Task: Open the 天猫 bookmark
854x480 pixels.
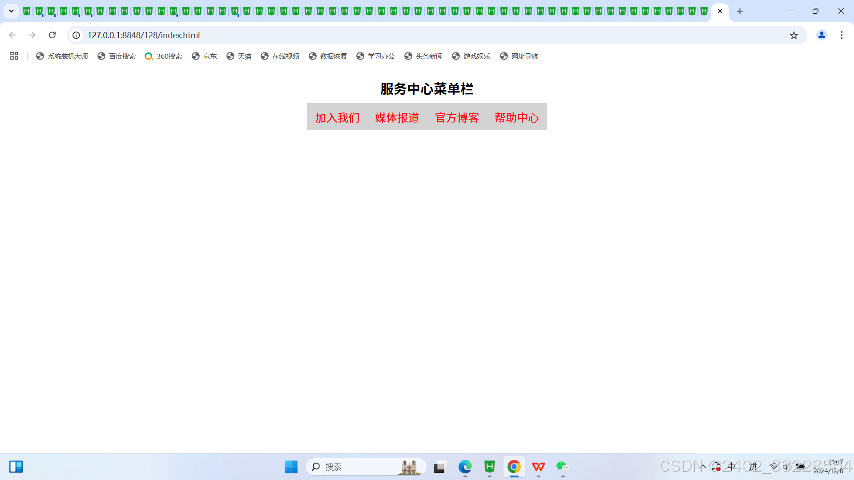Action: pyautogui.click(x=239, y=56)
